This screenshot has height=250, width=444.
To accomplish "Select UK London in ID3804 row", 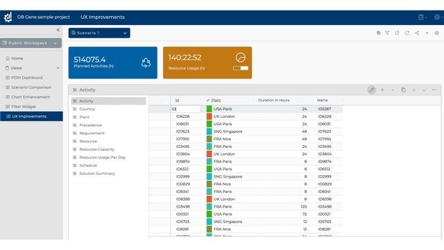I will (x=224, y=154).
